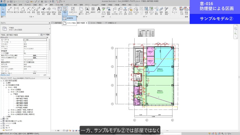240x135 pixels.
Task: Click the schedule table above the plan
Action: pyautogui.click(x=146, y=33)
